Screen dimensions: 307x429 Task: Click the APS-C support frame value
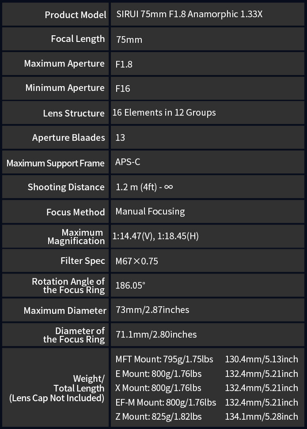tap(128, 162)
